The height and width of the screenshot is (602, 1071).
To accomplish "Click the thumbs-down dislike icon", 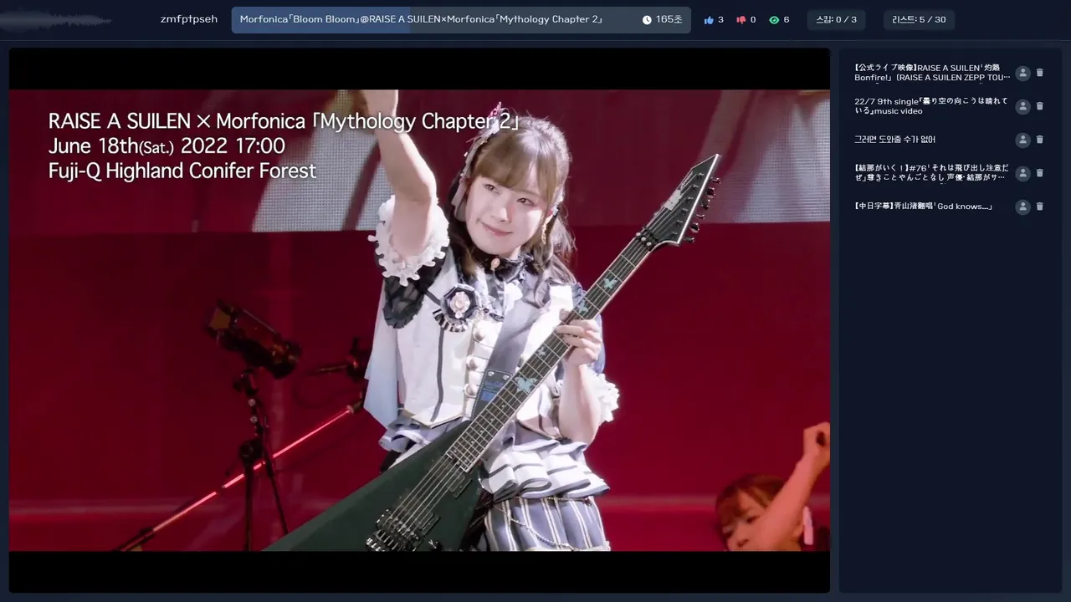I will click(740, 20).
